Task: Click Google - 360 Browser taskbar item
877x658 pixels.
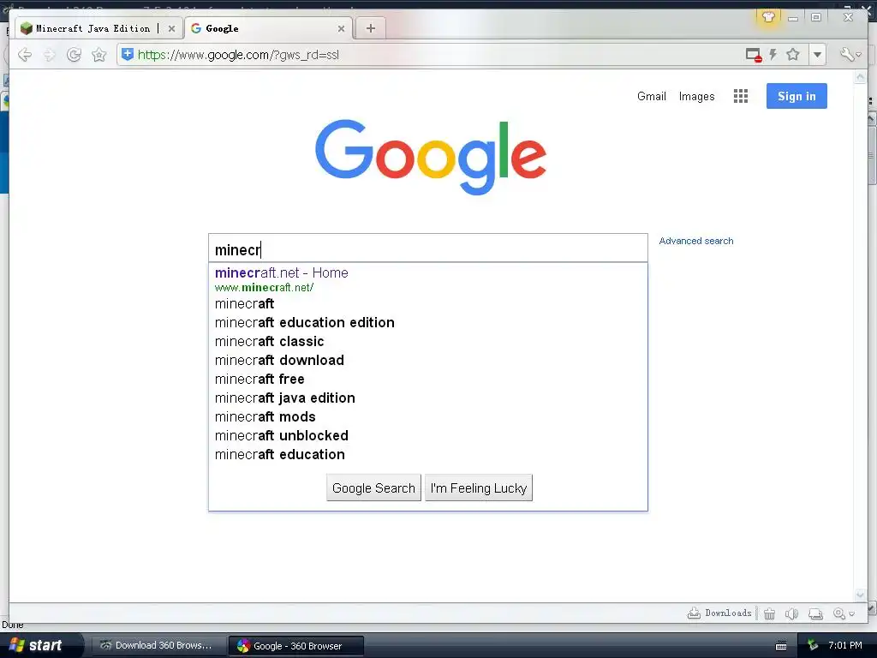Action: (296, 646)
